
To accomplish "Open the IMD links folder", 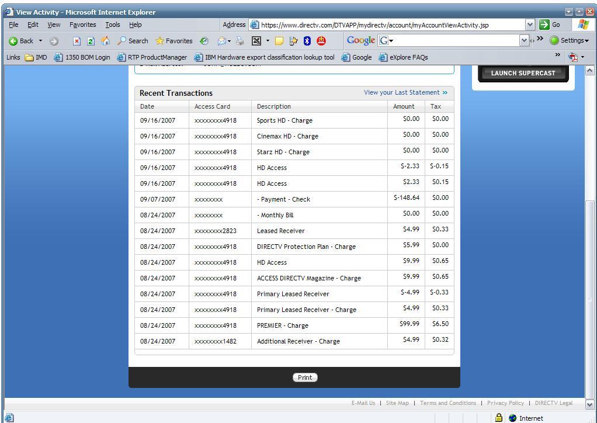I will click(x=36, y=57).
